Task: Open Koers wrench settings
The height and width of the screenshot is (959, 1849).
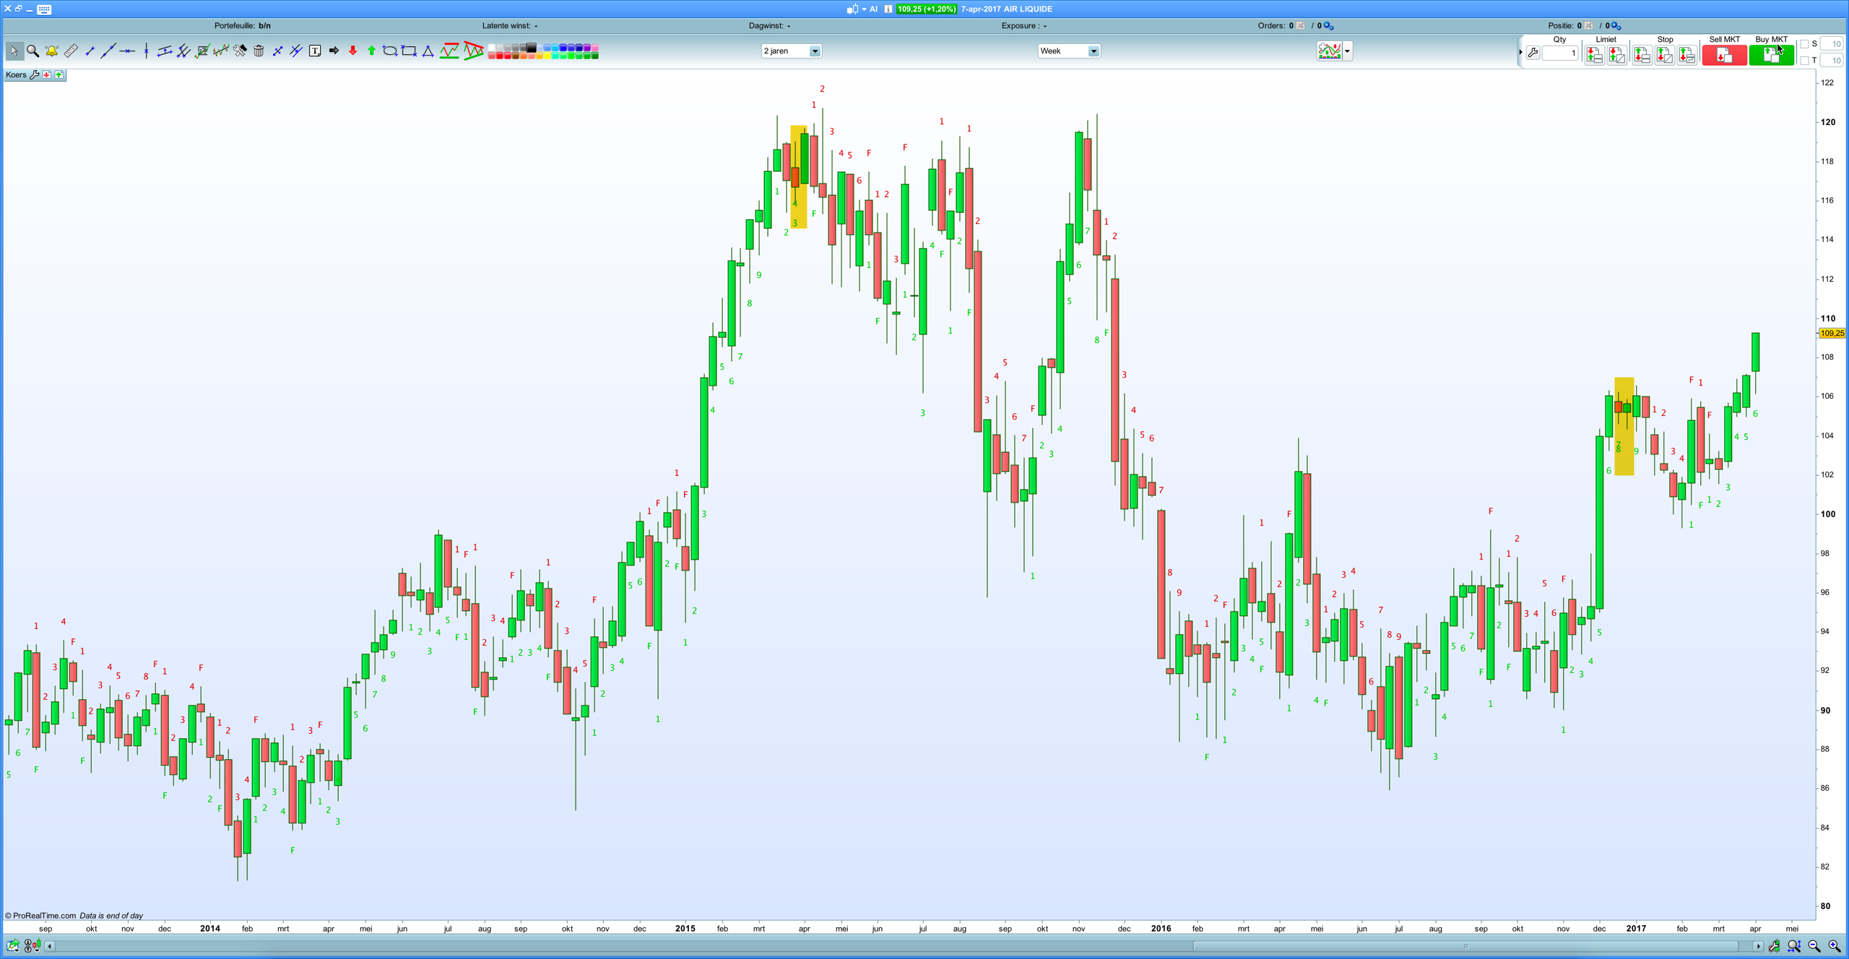Action: click(x=34, y=75)
